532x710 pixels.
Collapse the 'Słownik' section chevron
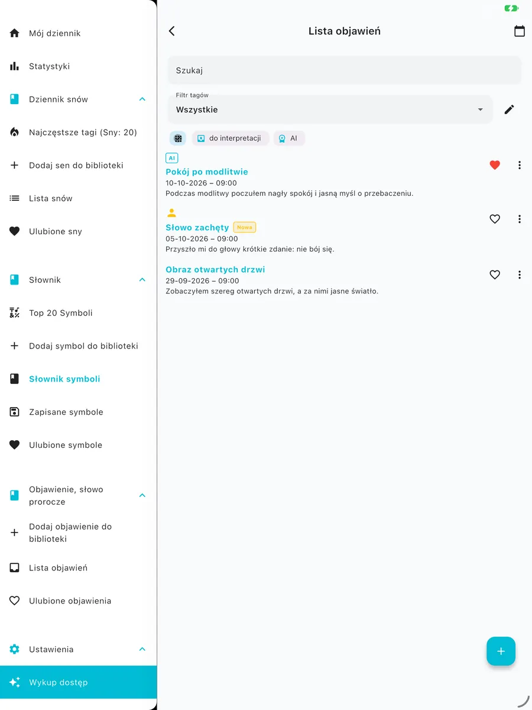[142, 280]
